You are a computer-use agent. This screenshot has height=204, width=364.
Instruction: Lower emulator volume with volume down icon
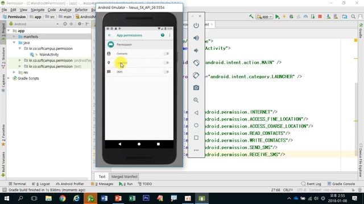coord(196,50)
